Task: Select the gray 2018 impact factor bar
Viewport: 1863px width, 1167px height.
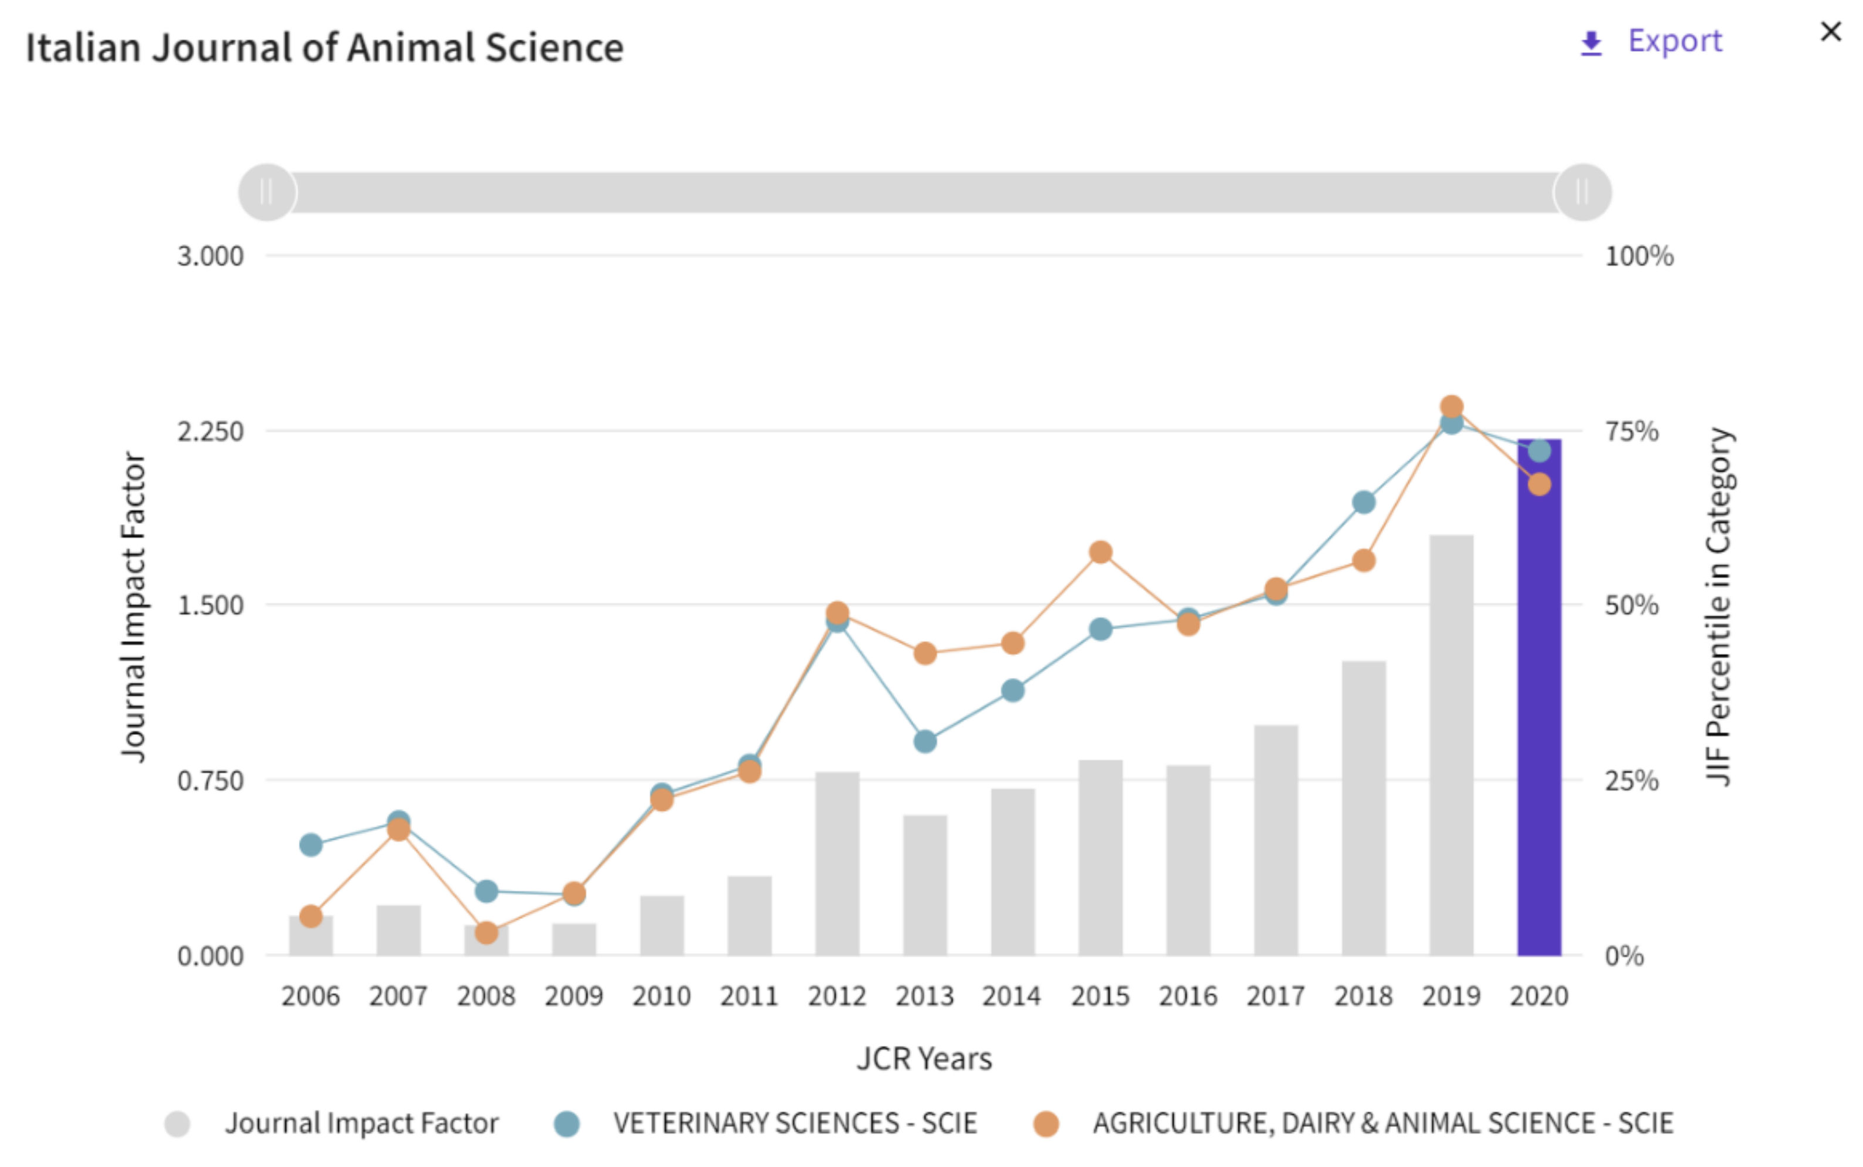Action: (1364, 808)
